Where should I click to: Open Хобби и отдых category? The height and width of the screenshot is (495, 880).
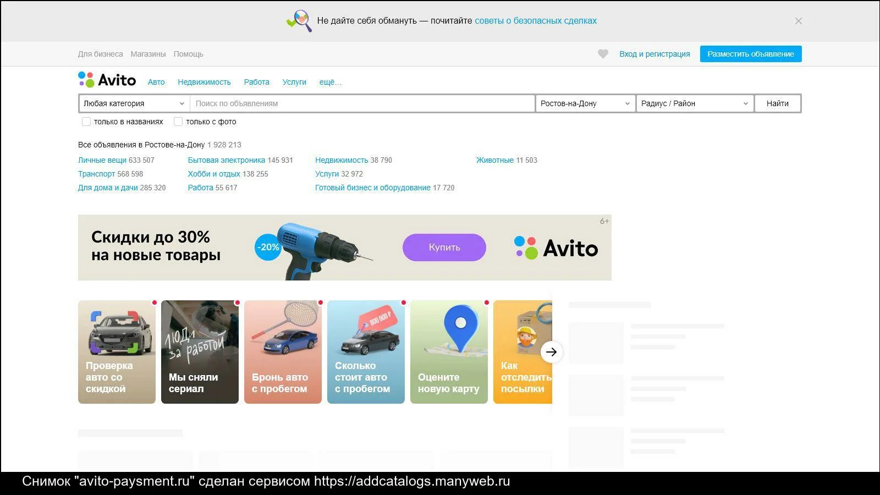tap(214, 174)
